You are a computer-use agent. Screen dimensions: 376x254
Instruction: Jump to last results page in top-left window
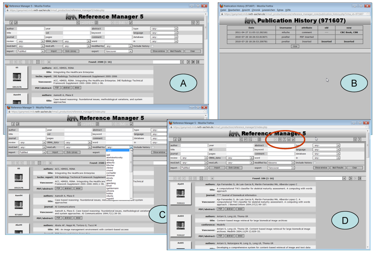[x=198, y=62]
